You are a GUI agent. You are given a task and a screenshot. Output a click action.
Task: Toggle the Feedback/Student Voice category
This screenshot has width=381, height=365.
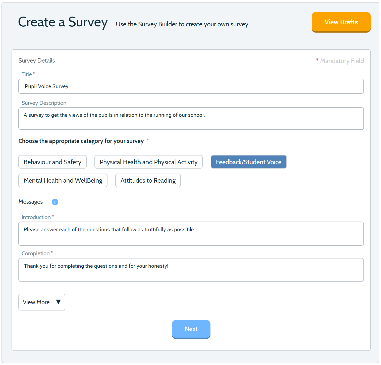[249, 162]
